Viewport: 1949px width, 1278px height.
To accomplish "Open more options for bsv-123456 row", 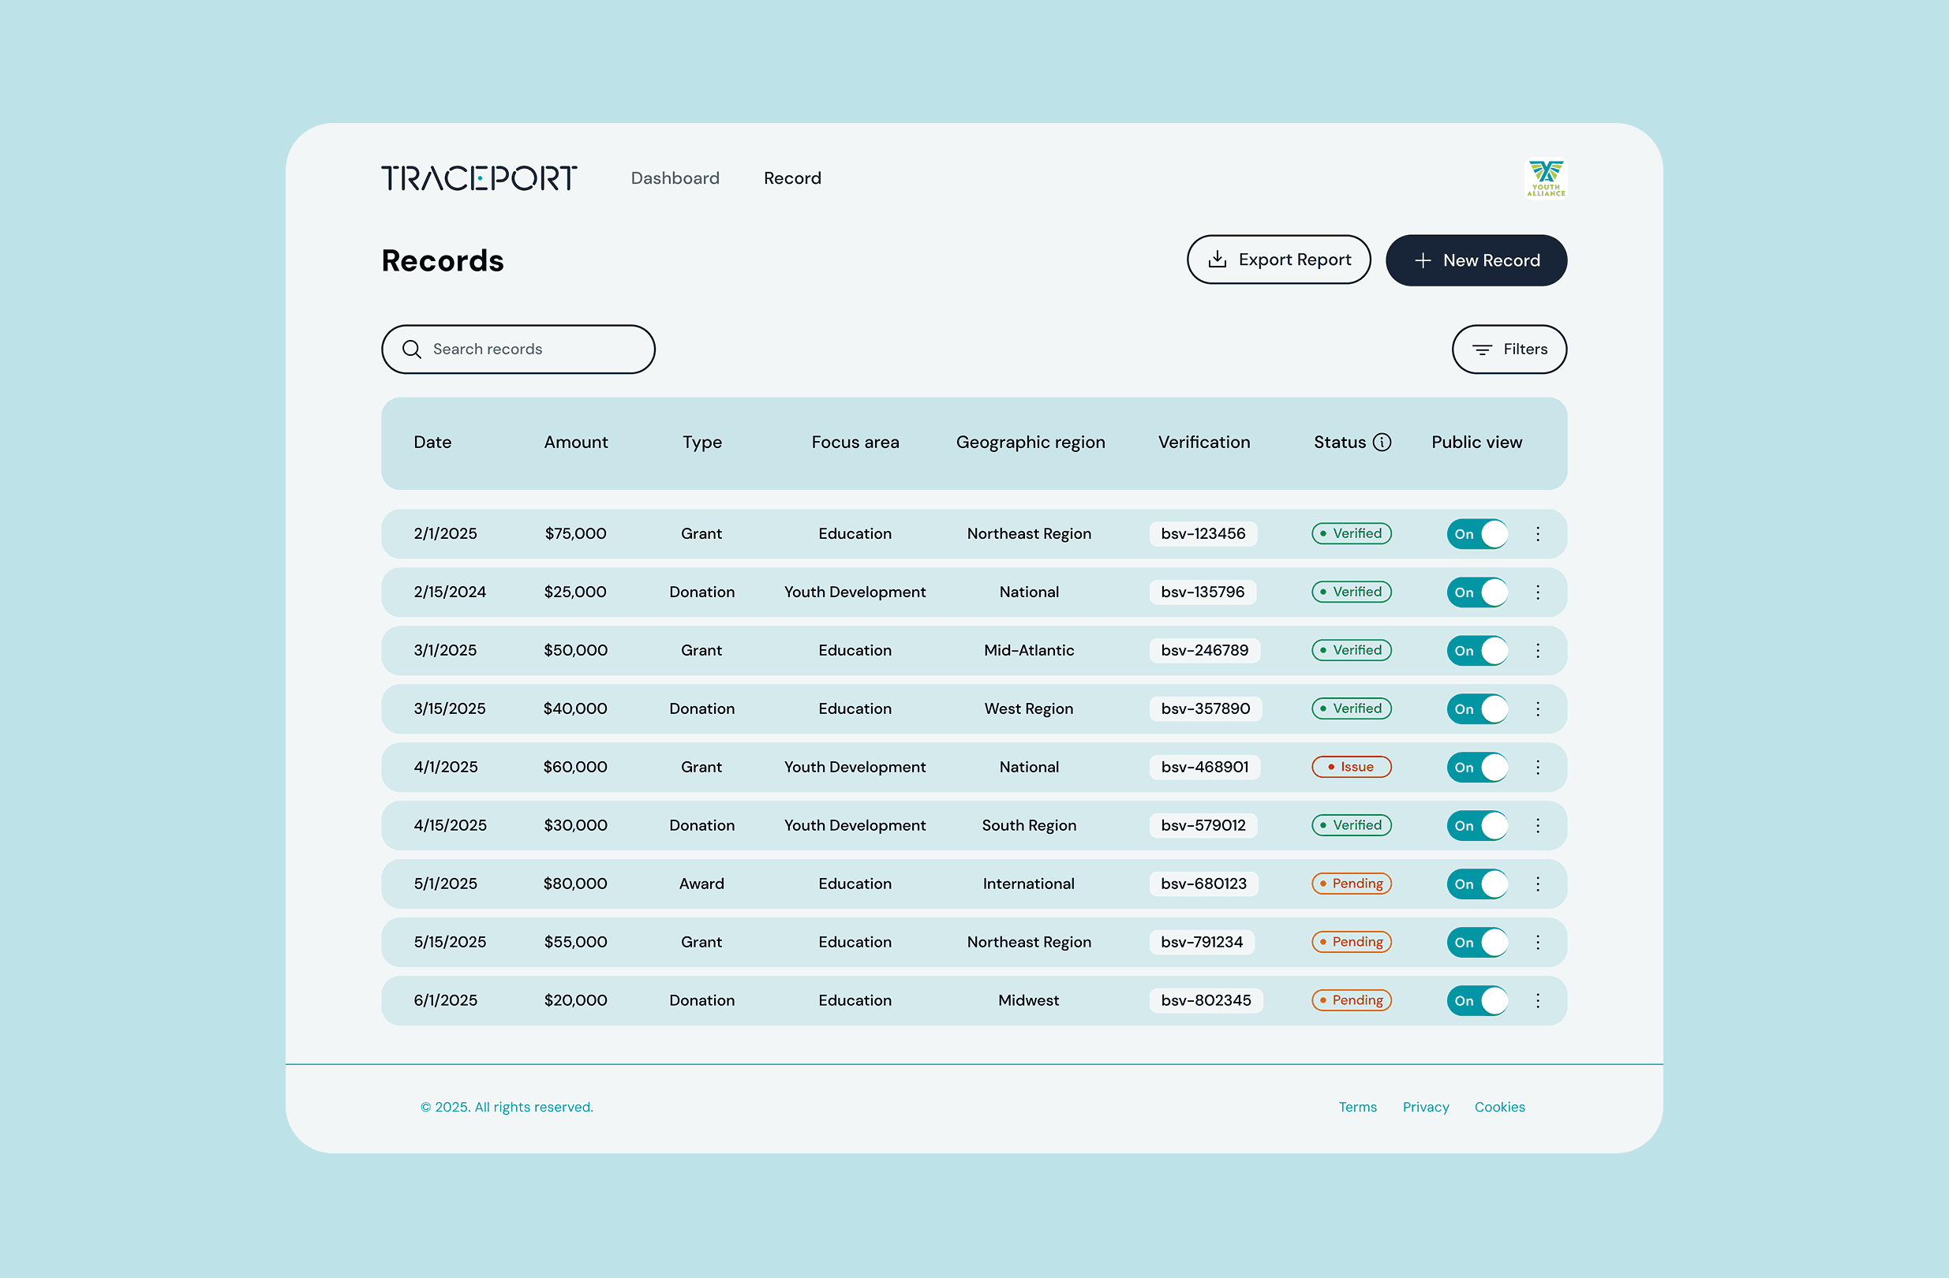I will 1537,534.
